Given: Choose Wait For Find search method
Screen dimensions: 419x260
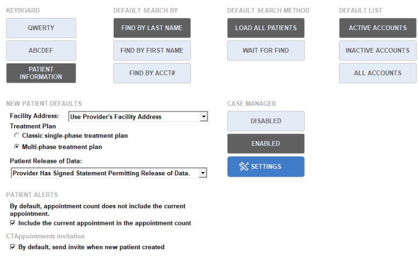Looking at the screenshot, I should tap(265, 51).
